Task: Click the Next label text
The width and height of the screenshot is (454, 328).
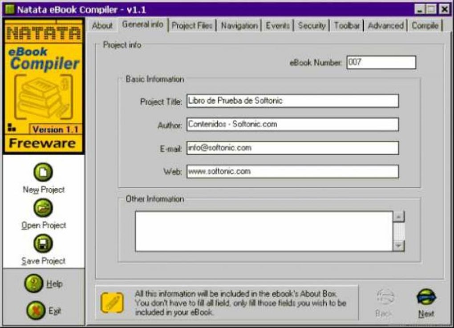Action: [x=426, y=313]
